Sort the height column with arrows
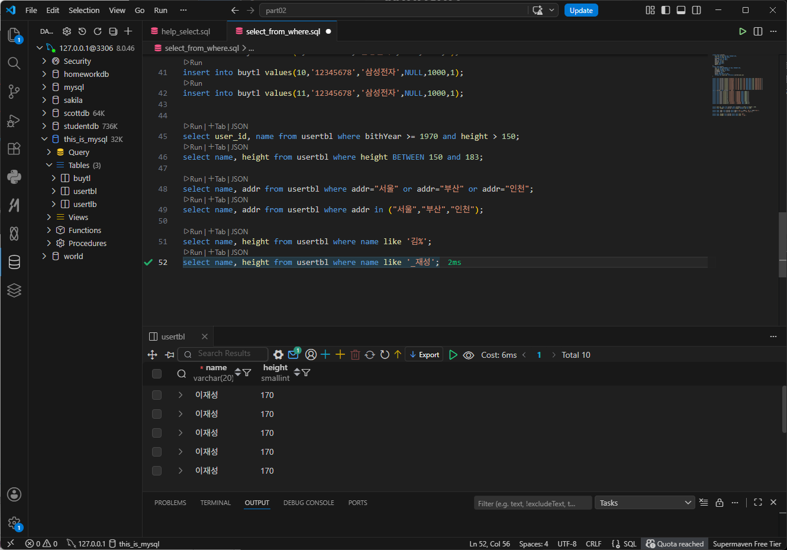Viewport: 787px width, 550px height. (x=297, y=373)
